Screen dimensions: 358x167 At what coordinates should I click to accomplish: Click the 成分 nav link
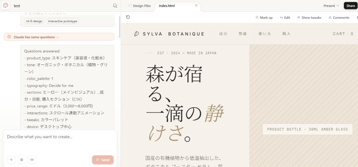click(223, 34)
